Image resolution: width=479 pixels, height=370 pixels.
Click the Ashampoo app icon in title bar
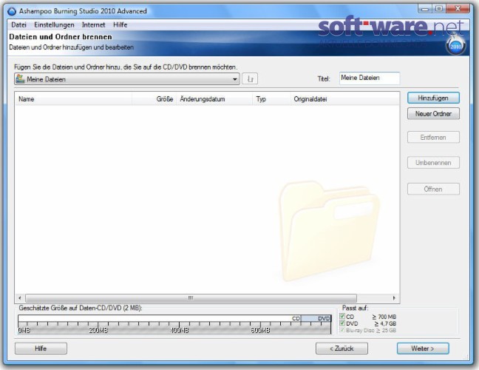click(x=12, y=11)
